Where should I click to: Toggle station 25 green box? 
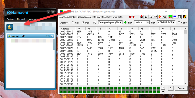[158, 88]
